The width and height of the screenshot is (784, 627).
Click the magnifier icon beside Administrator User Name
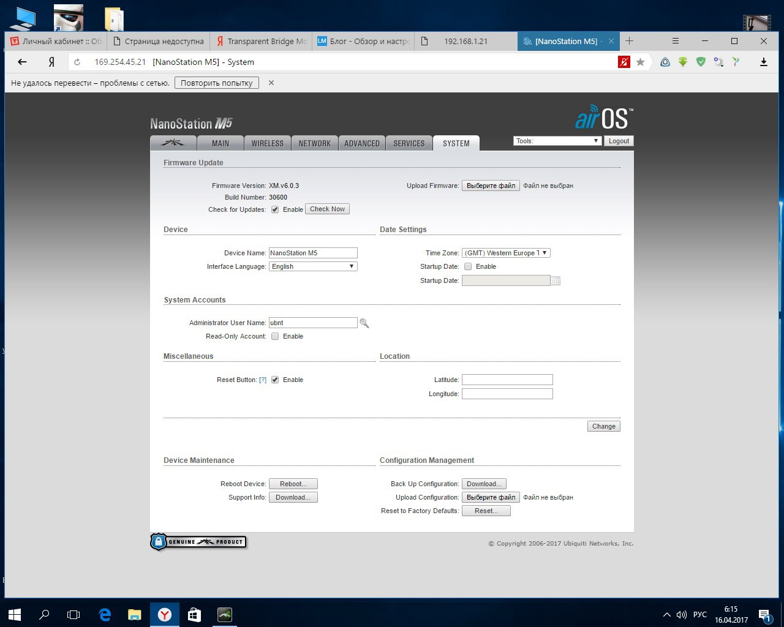point(364,323)
